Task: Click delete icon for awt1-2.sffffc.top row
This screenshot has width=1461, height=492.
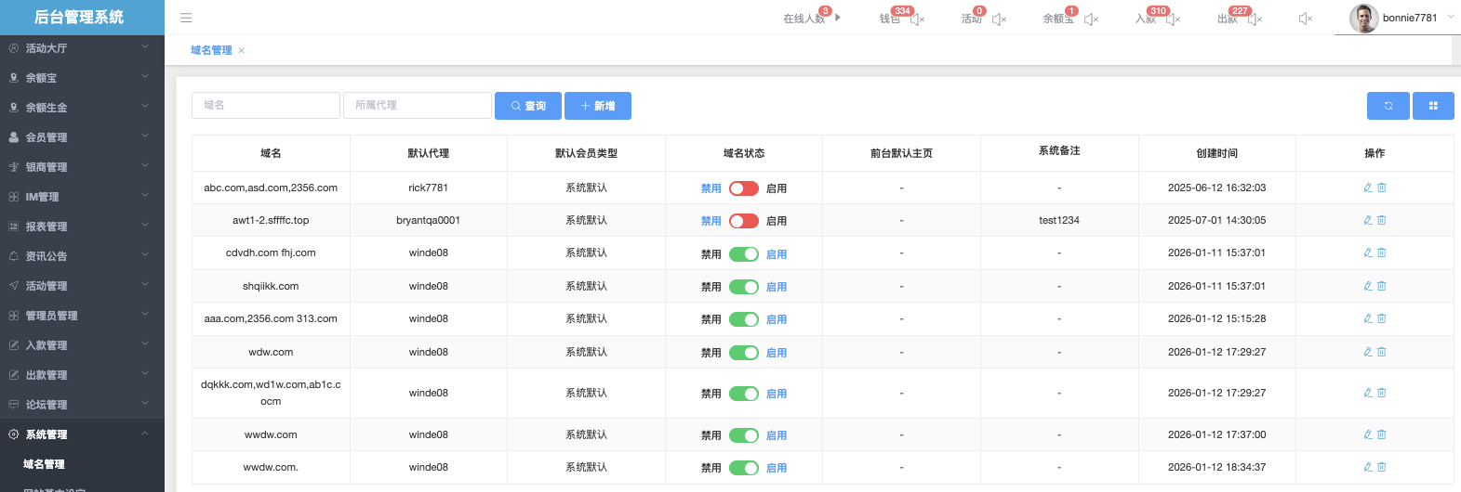Action: 1382,220
